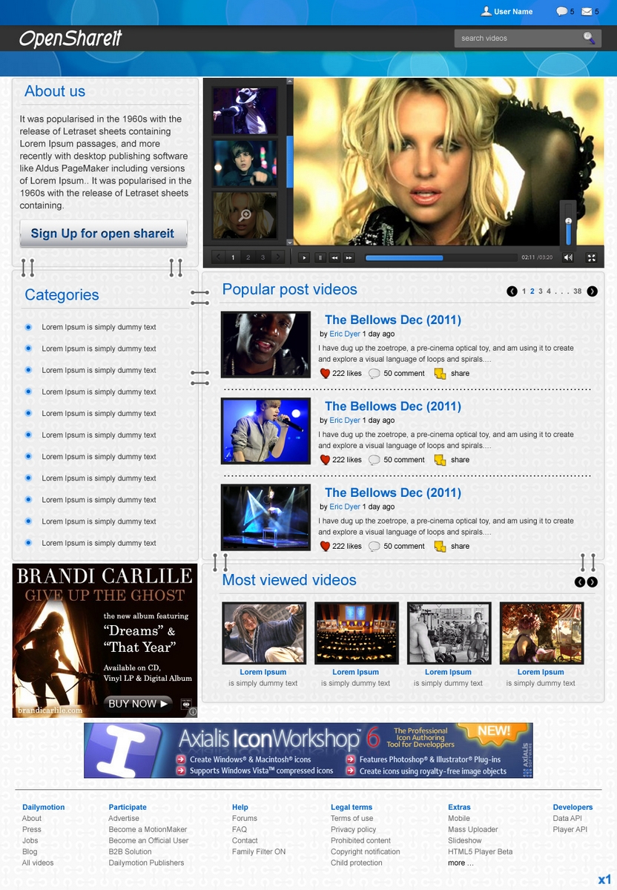Click the Axialis IconWorkshop banner ad

[308, 751]
